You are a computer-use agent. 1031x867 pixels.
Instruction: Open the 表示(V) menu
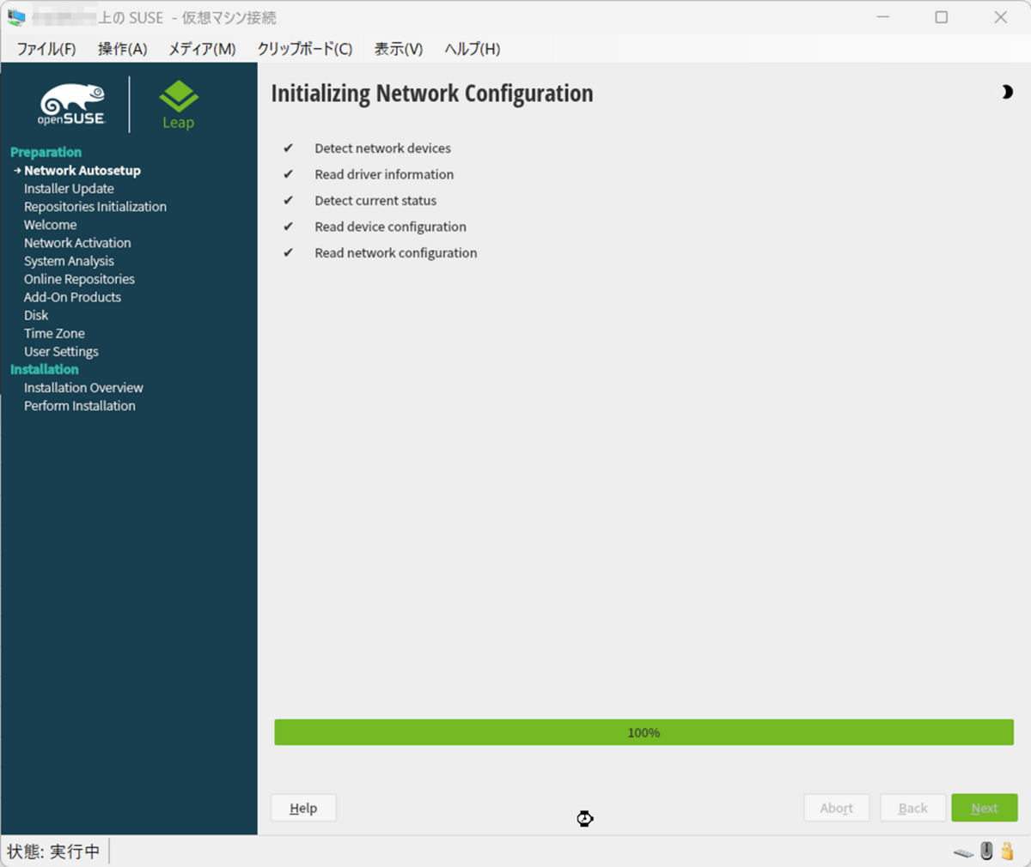[x=399, y=49]
